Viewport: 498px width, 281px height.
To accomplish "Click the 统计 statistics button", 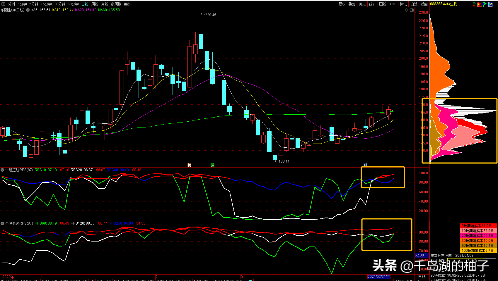I will 373,4.
